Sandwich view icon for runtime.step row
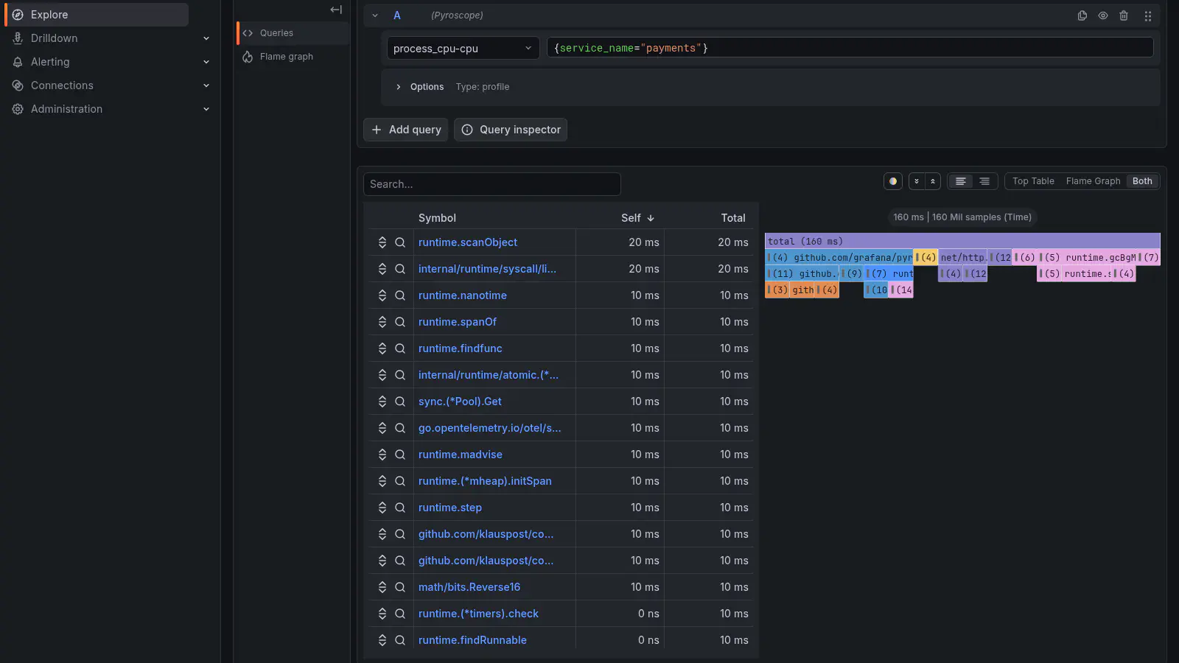This screenshot has height=663, width=1179. click(x=382, y=508)
